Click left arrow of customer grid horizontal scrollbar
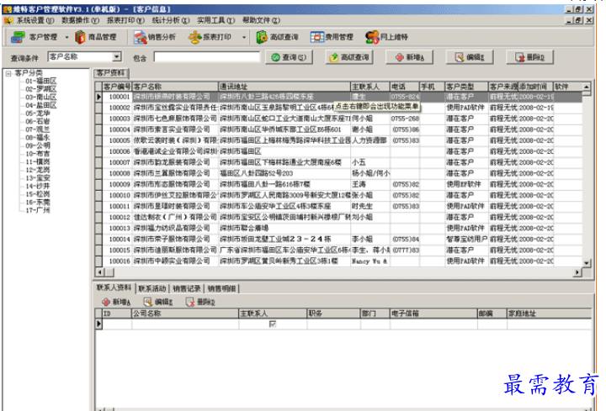The height and width of the screenshot is (411, 606). [x=99, y=272]
